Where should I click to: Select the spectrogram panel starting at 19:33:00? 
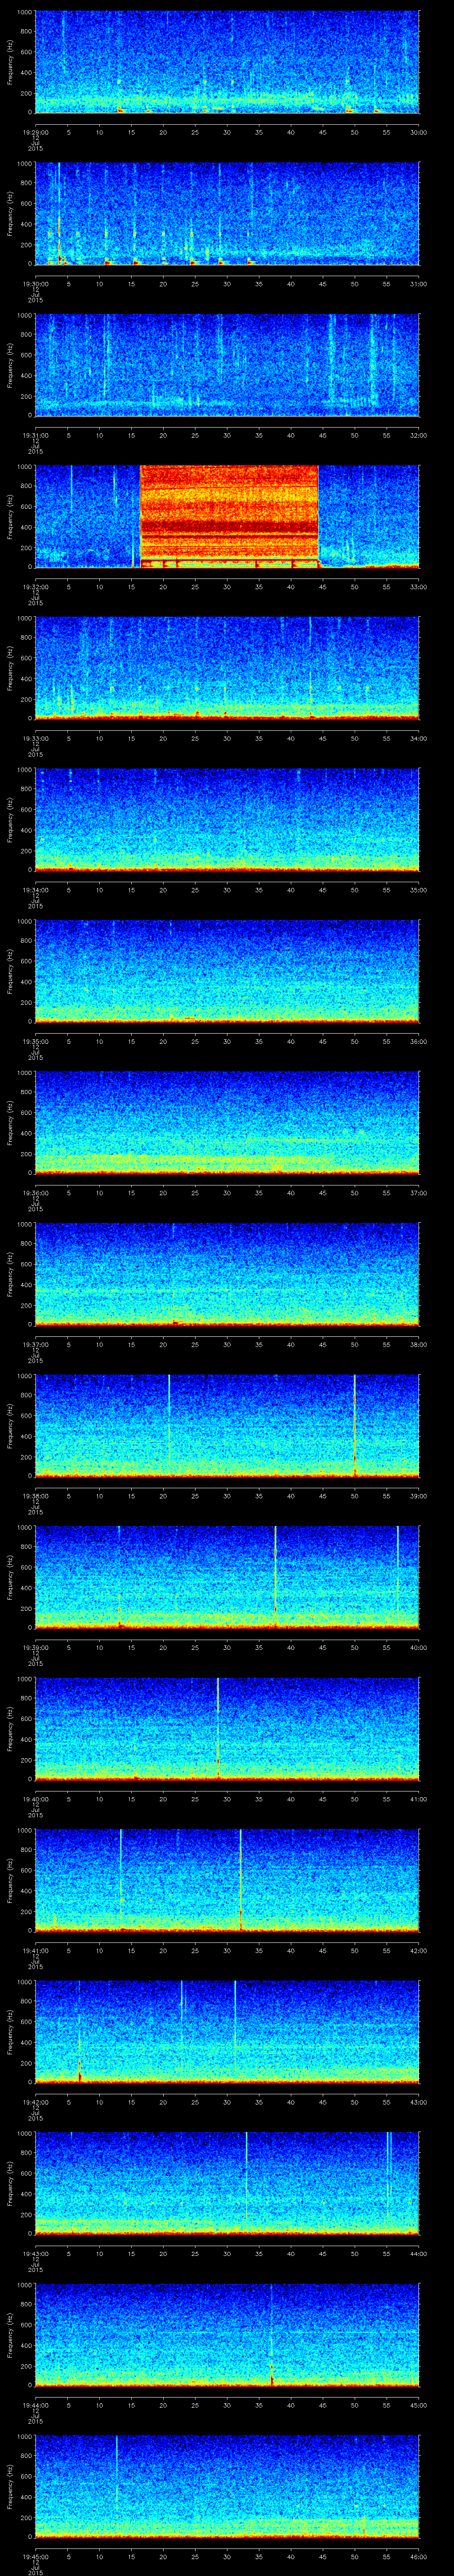pyautogui.click(x=227, y=669)
